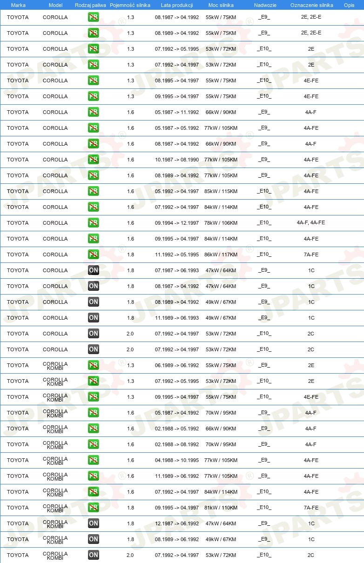
Task: Select petrol icon for the 85kW / 115KM row
Action: click(x=94, y=191)
